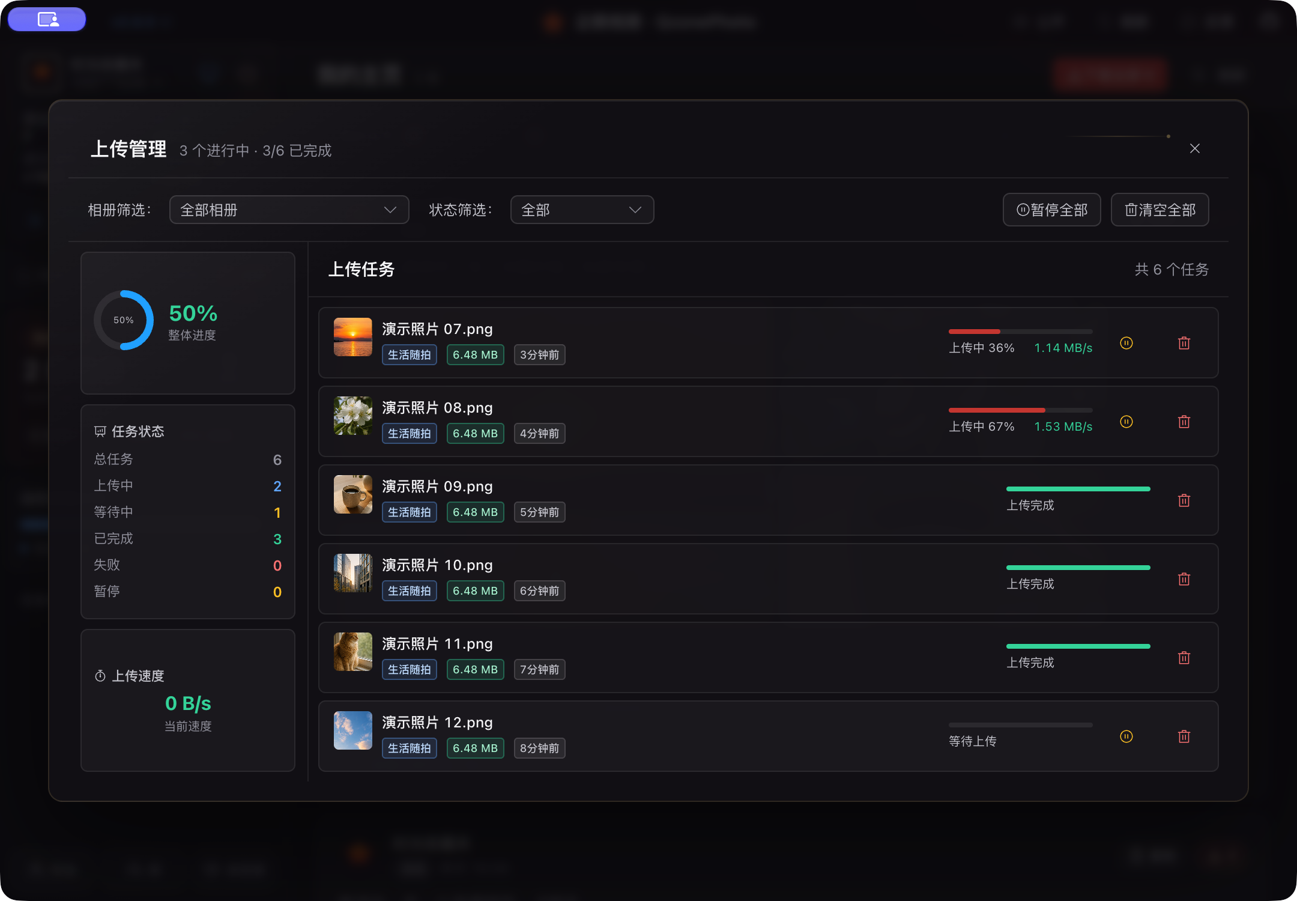The image size is (1297, 901).
Task: Click the 等待中 row in 任务状态
Action: (188, 512)
